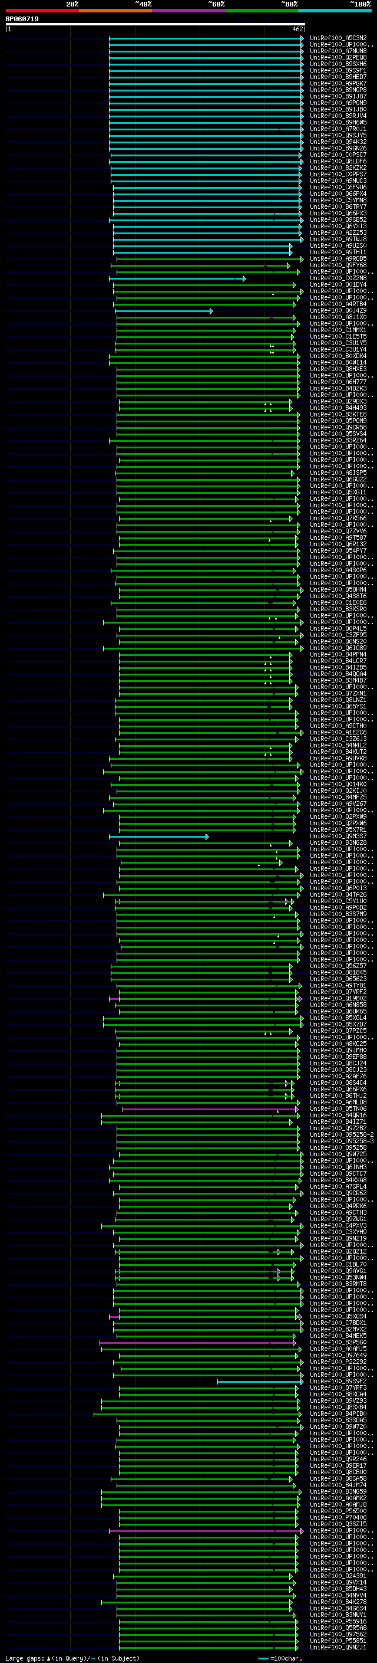
Task: Click the white query sequence bar
Action: [x=156, y=25]
